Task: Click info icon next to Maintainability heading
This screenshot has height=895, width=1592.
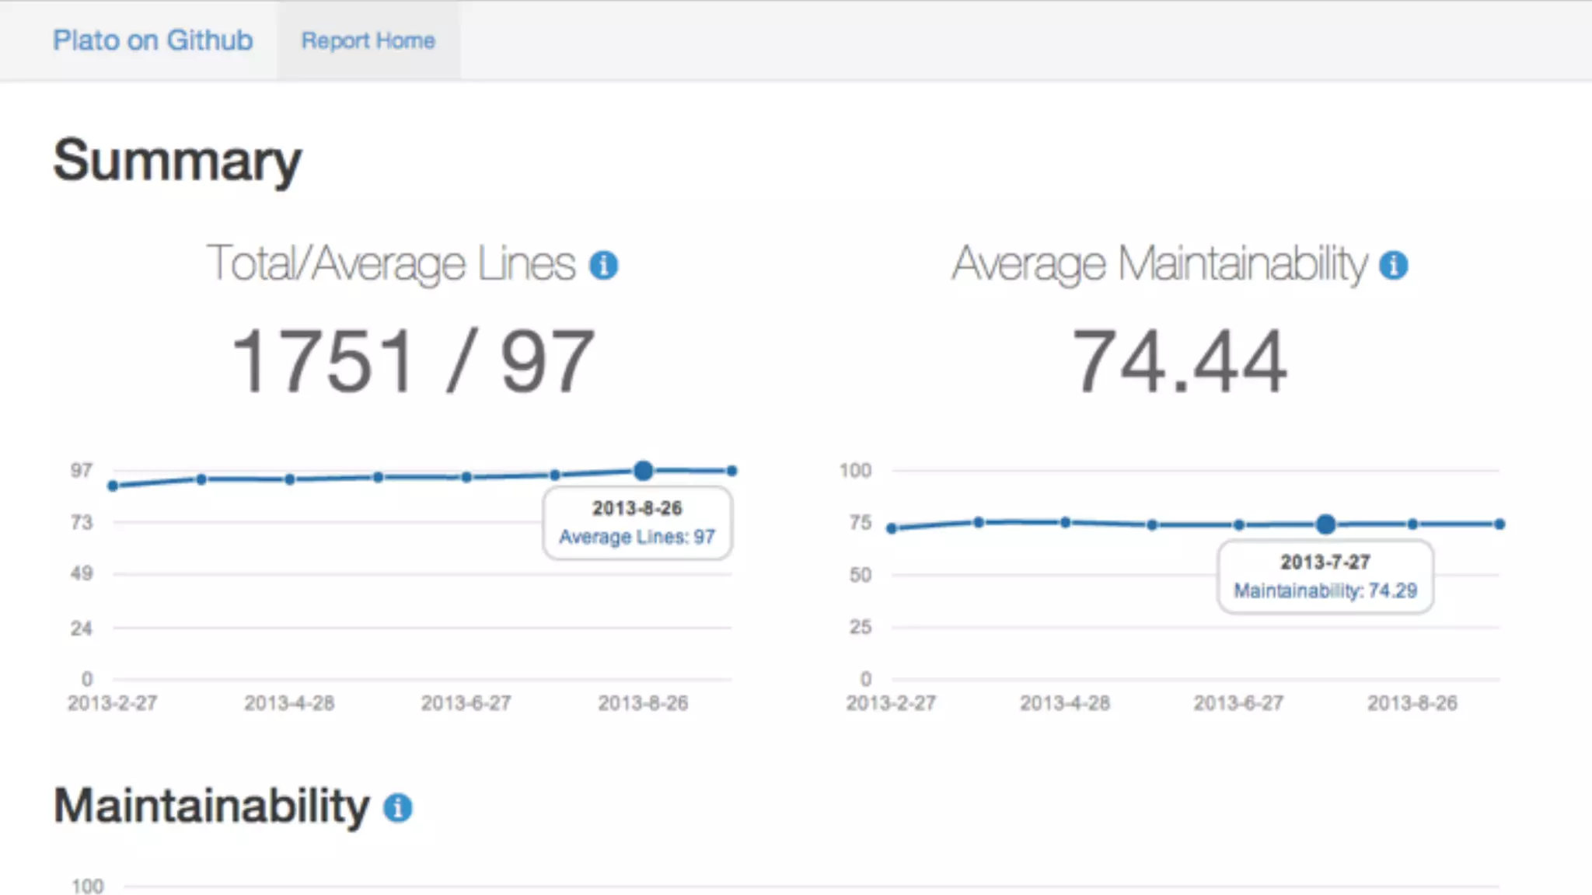Action: (x=397, y=808)
